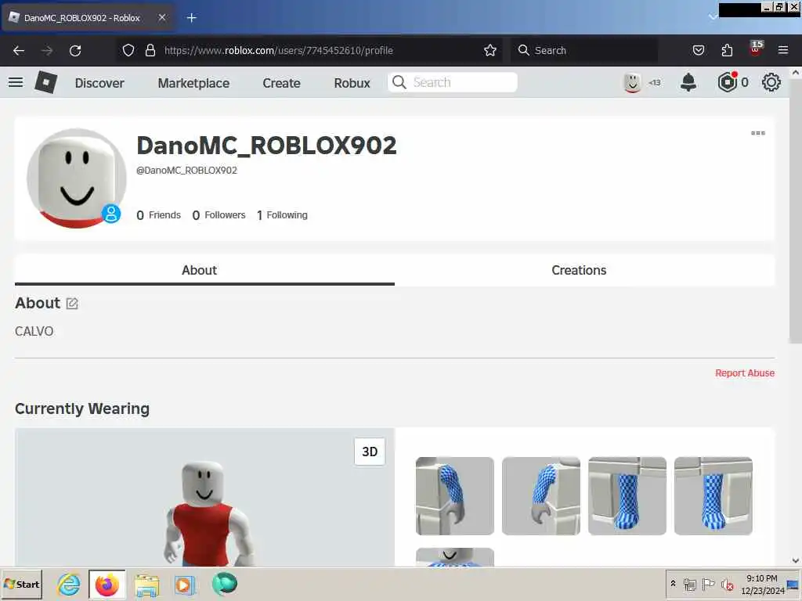
Task: Click the CALVO about text
Action: tap(34, 331)
